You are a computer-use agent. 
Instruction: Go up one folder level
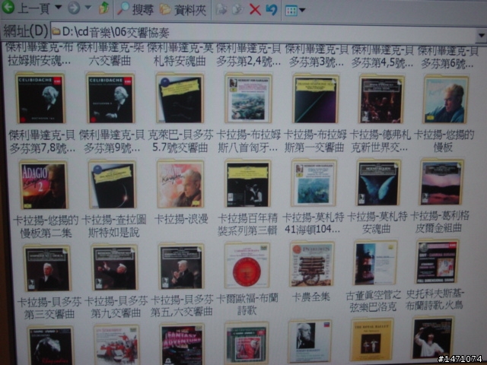pos(104,8)
